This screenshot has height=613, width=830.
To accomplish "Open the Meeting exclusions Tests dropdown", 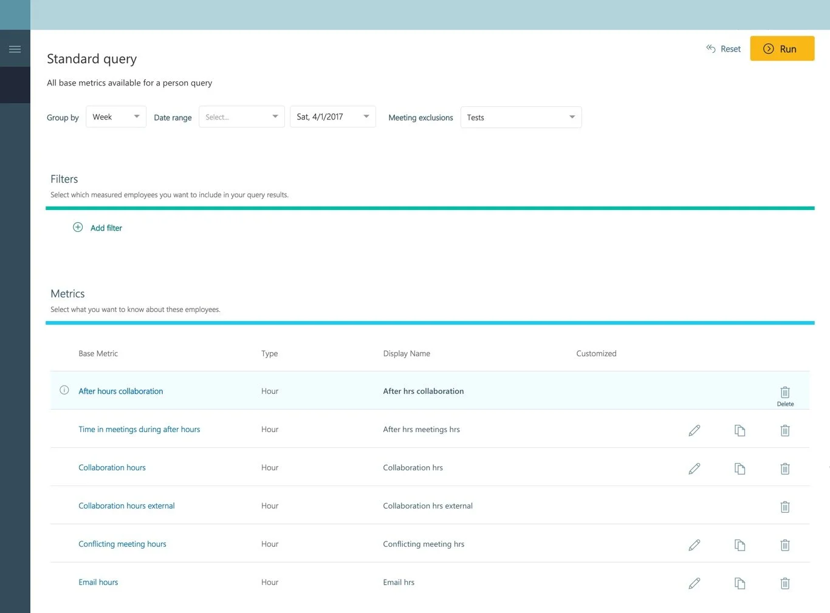I will (x=521, y=117).
